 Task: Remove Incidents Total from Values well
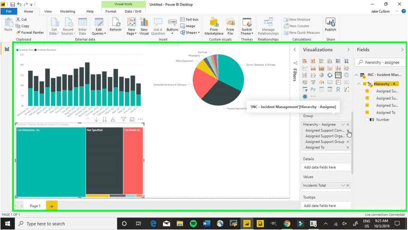tap(348, 185)
